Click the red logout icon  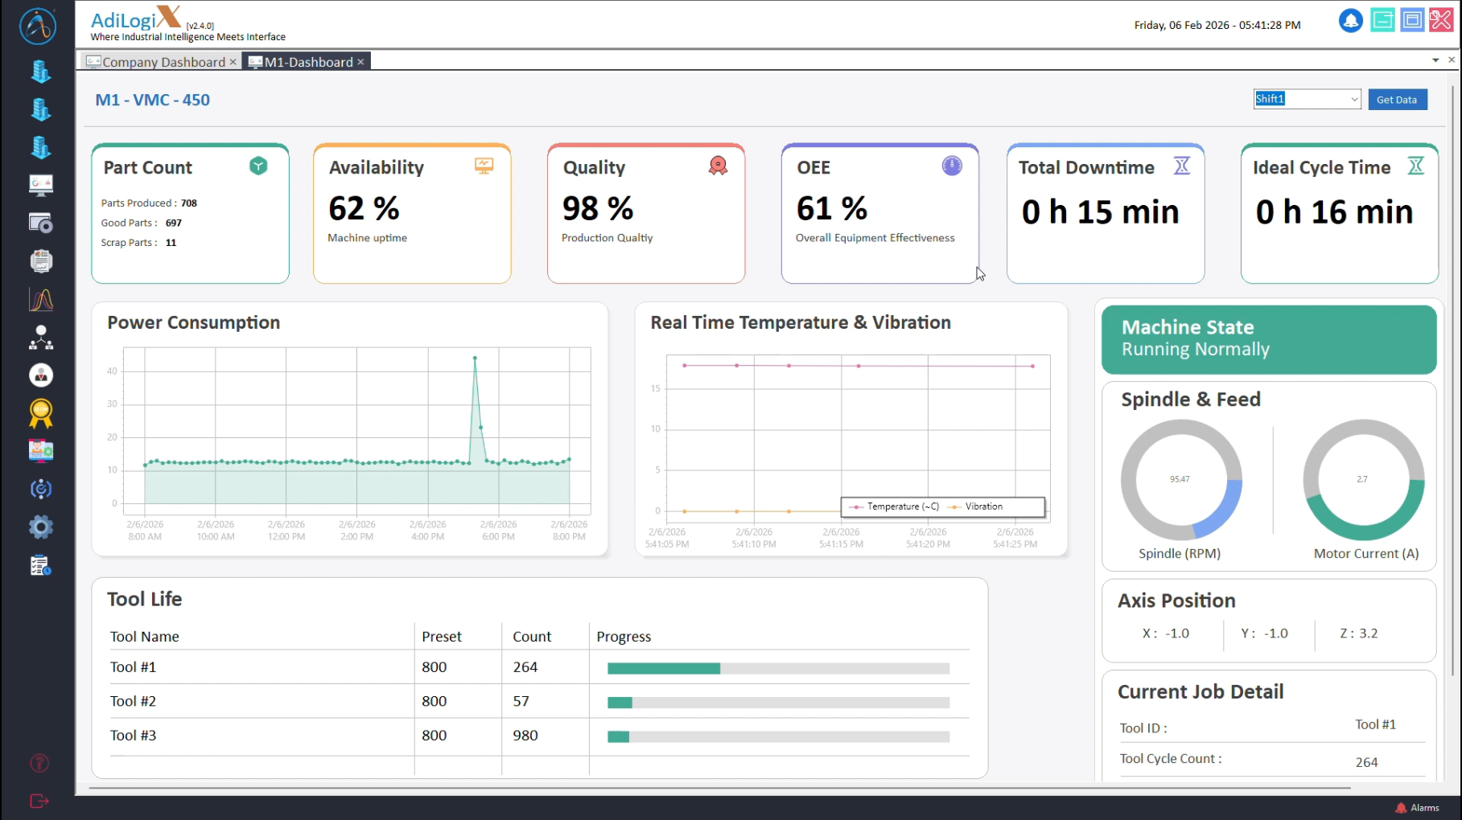(x=39, y=801)
